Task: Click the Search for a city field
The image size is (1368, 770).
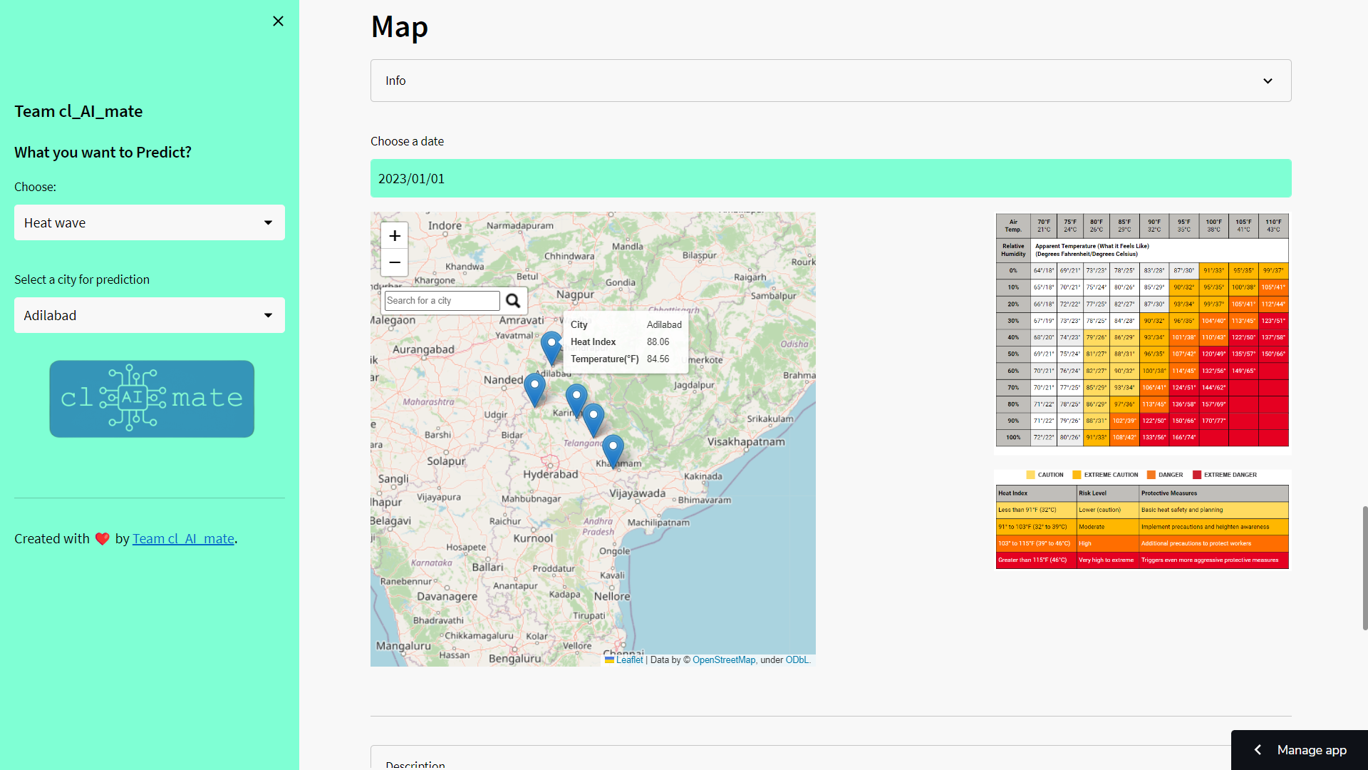Action: pyautogui.click(x=442, y=301)
